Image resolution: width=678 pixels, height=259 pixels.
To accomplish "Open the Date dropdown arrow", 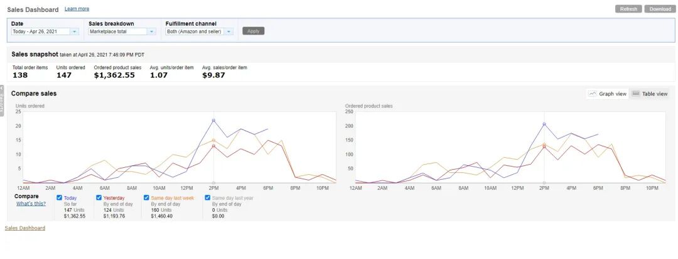I will click(74, 31).
